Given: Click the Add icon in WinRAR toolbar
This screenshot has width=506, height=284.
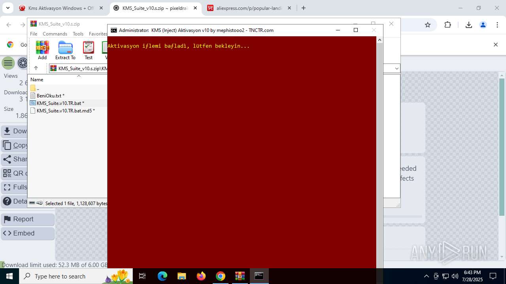Looking at the screenshot, I should tap(42, 50).
